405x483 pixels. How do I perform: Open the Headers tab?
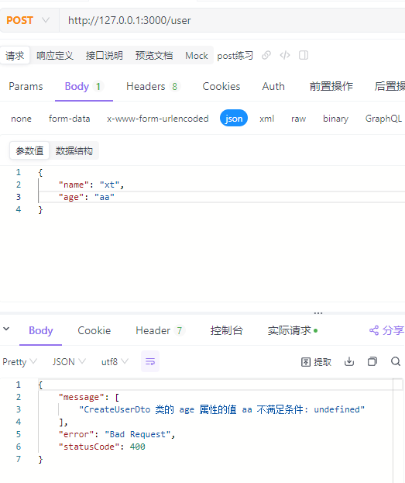pos(153,86)
